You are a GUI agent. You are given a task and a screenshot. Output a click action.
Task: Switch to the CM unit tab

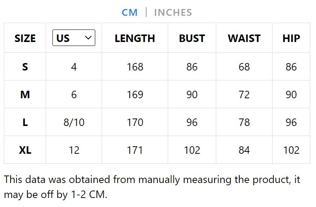click(130, 12)
